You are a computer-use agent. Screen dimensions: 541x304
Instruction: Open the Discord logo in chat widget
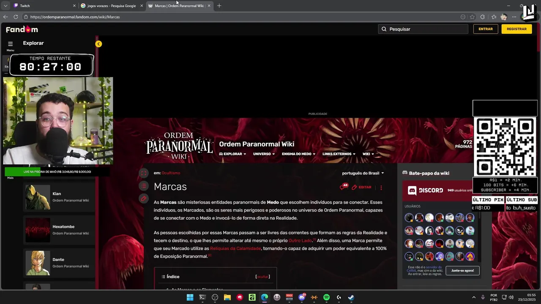click(x=425, y=190)
